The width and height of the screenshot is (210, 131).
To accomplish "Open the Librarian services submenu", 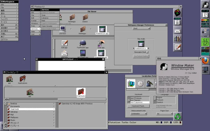I will click(50, 18).
